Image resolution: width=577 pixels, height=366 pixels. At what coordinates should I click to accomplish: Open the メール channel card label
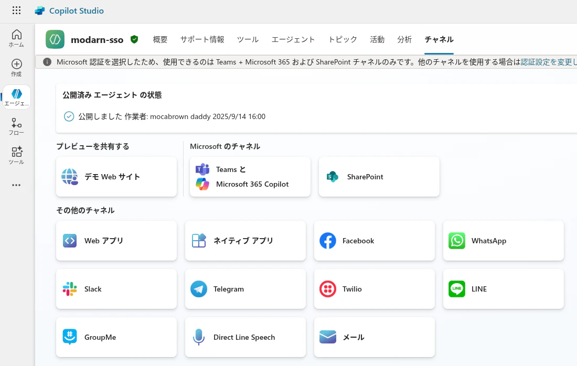pos(354,337)
